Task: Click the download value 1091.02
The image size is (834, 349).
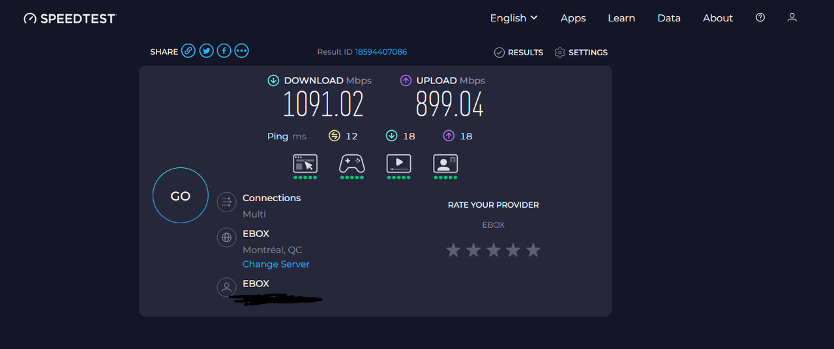Action: (x=323, y=105)
